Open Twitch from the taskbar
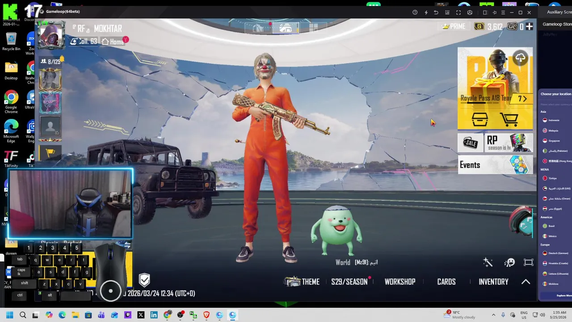The width and height of the screenshot is (572, 322). coord(127,315)
